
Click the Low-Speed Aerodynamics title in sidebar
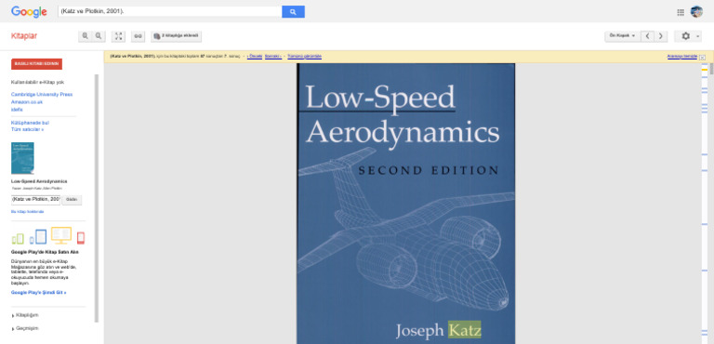39,181
